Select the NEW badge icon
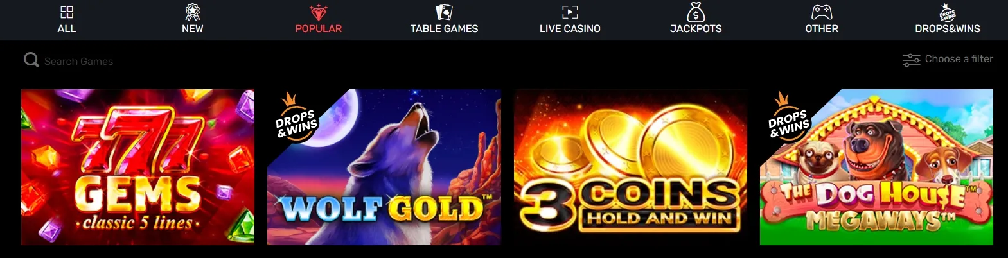This screenshot has width=1008, height=258. click(193, 12)
